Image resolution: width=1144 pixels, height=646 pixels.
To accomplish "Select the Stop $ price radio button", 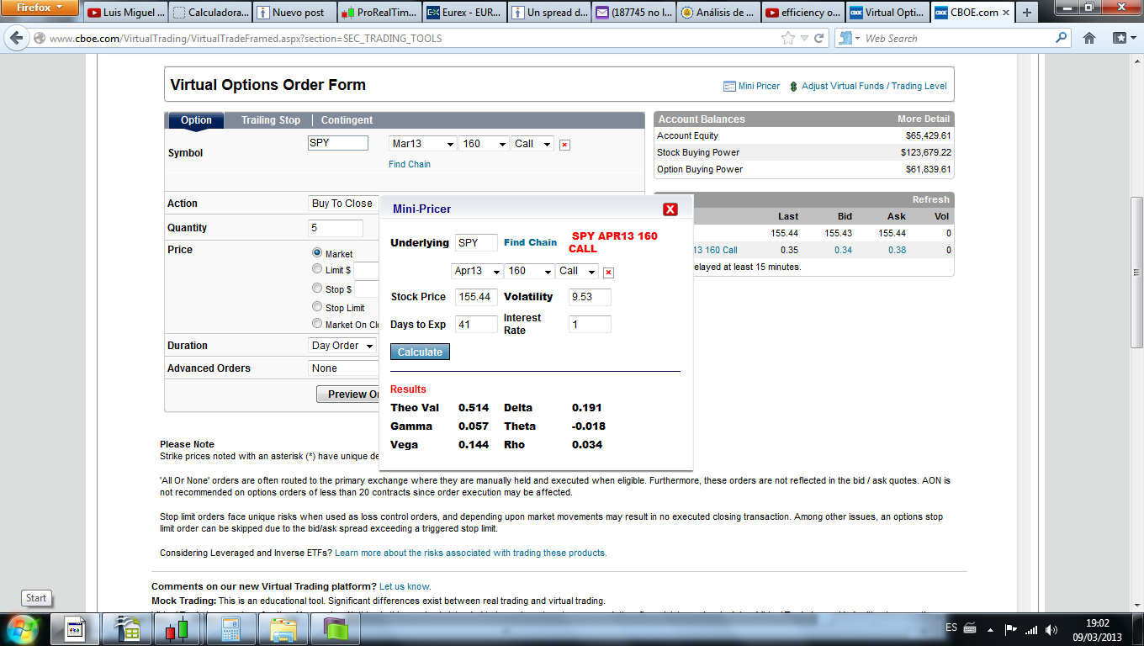I will [317, 289].
